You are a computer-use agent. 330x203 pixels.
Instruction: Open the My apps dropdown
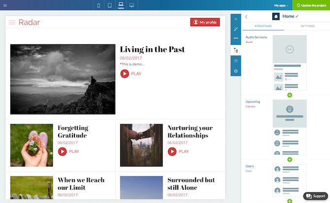click(281, 6)
